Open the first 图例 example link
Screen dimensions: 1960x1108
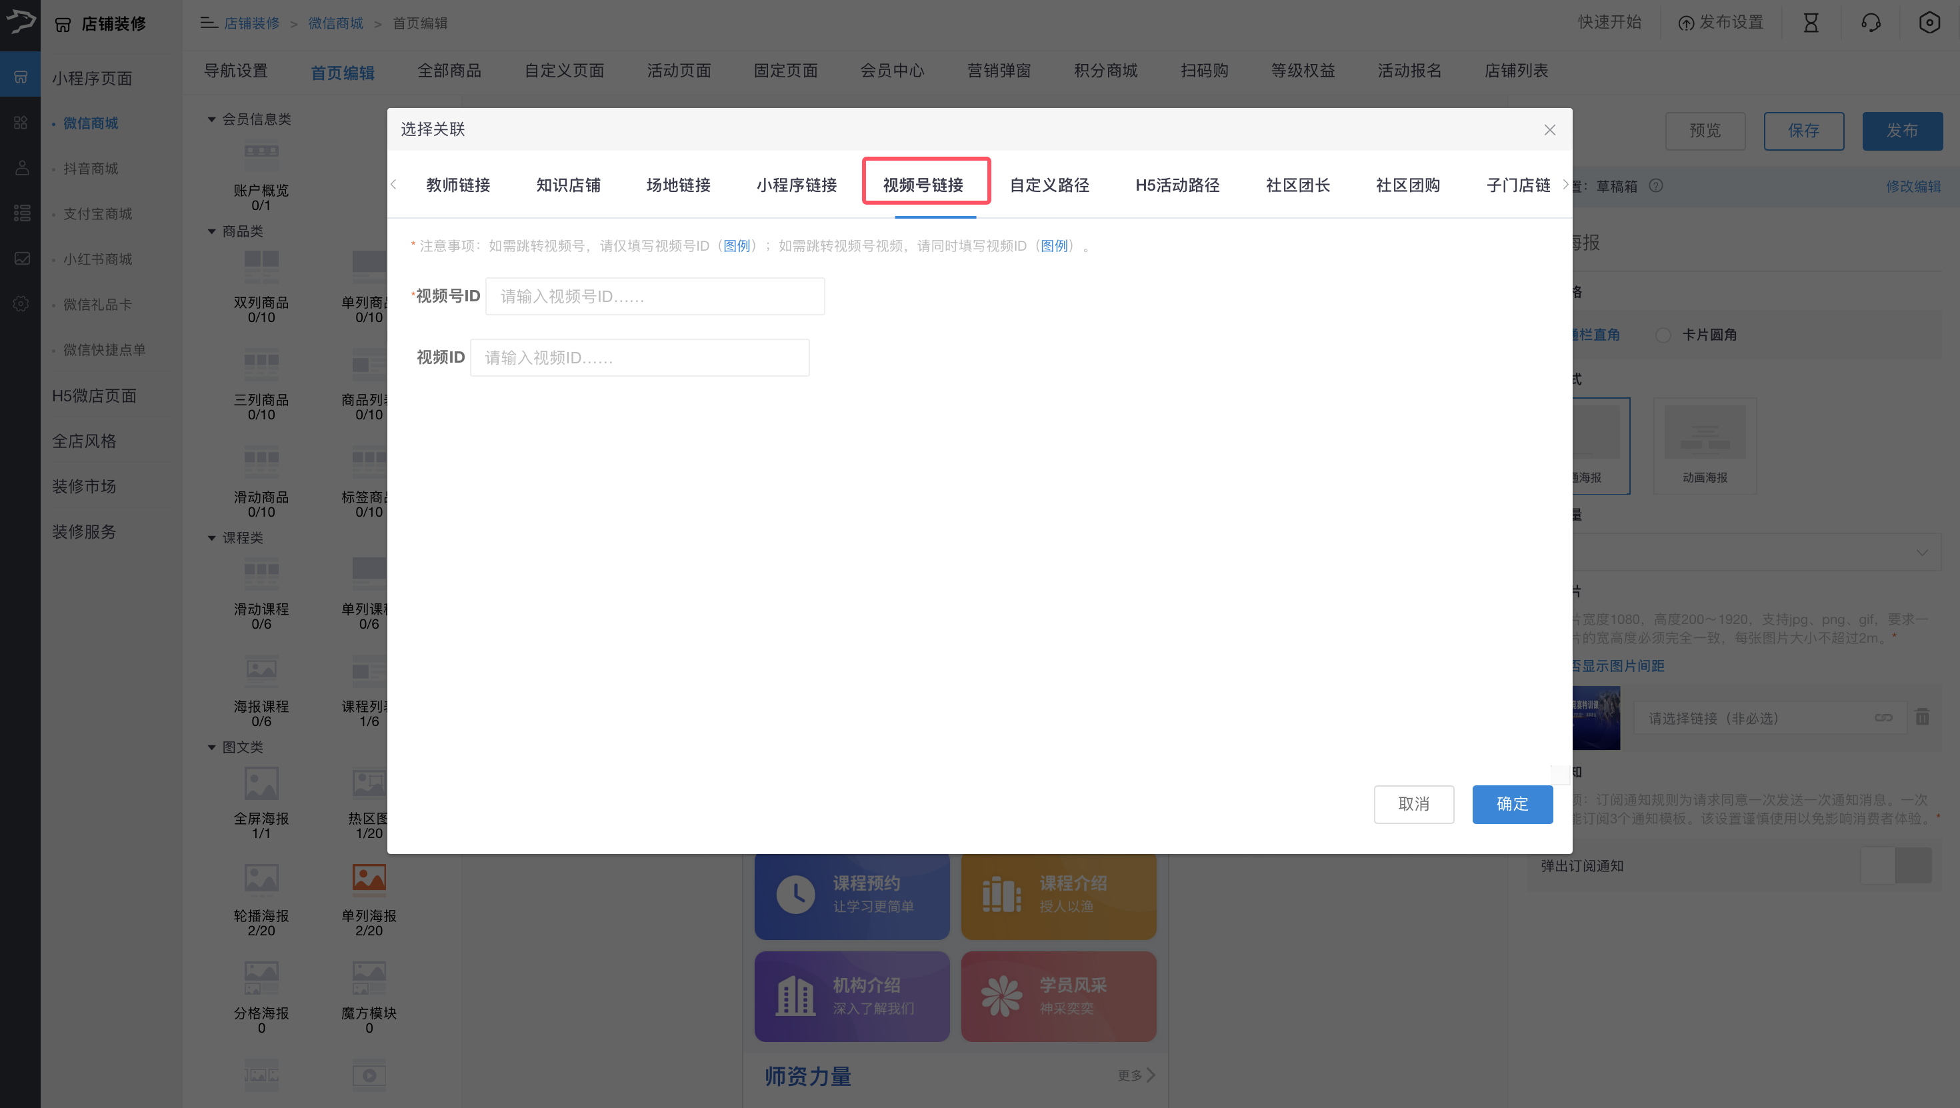click(737, 246)
